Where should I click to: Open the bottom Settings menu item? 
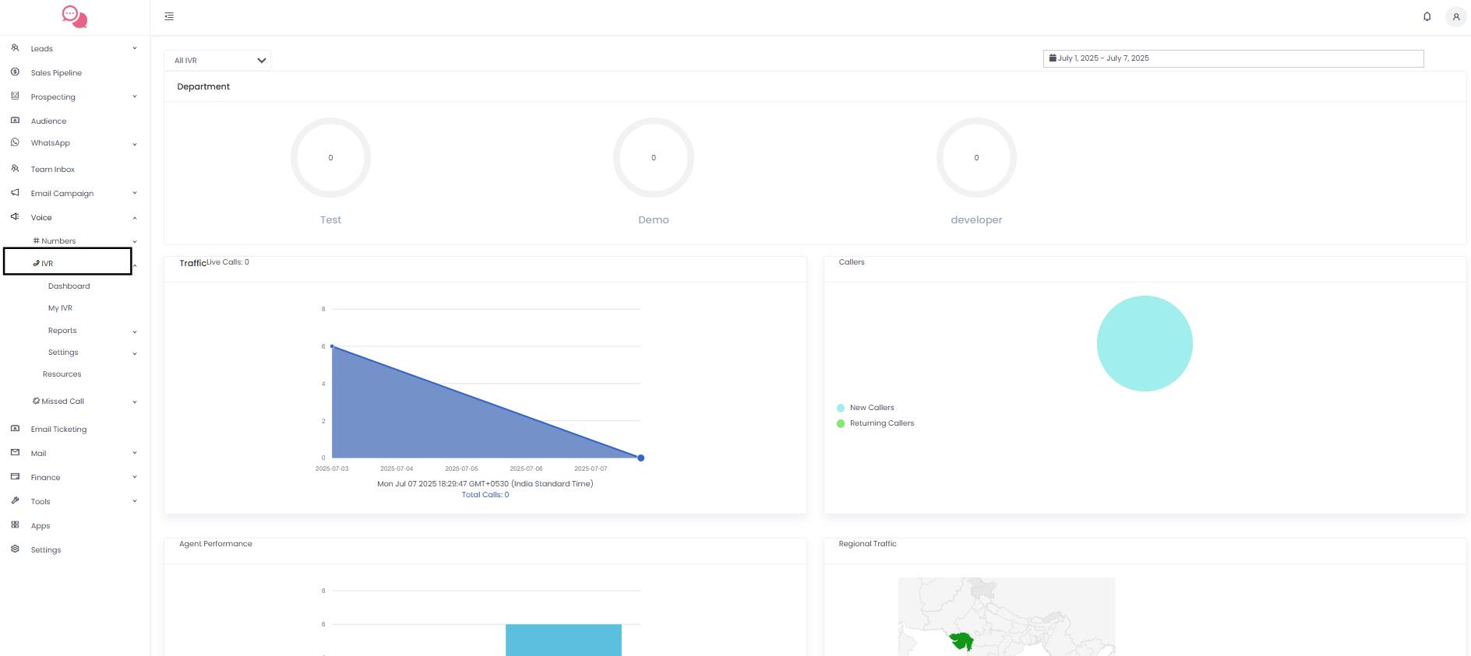[x=46, y=550]
